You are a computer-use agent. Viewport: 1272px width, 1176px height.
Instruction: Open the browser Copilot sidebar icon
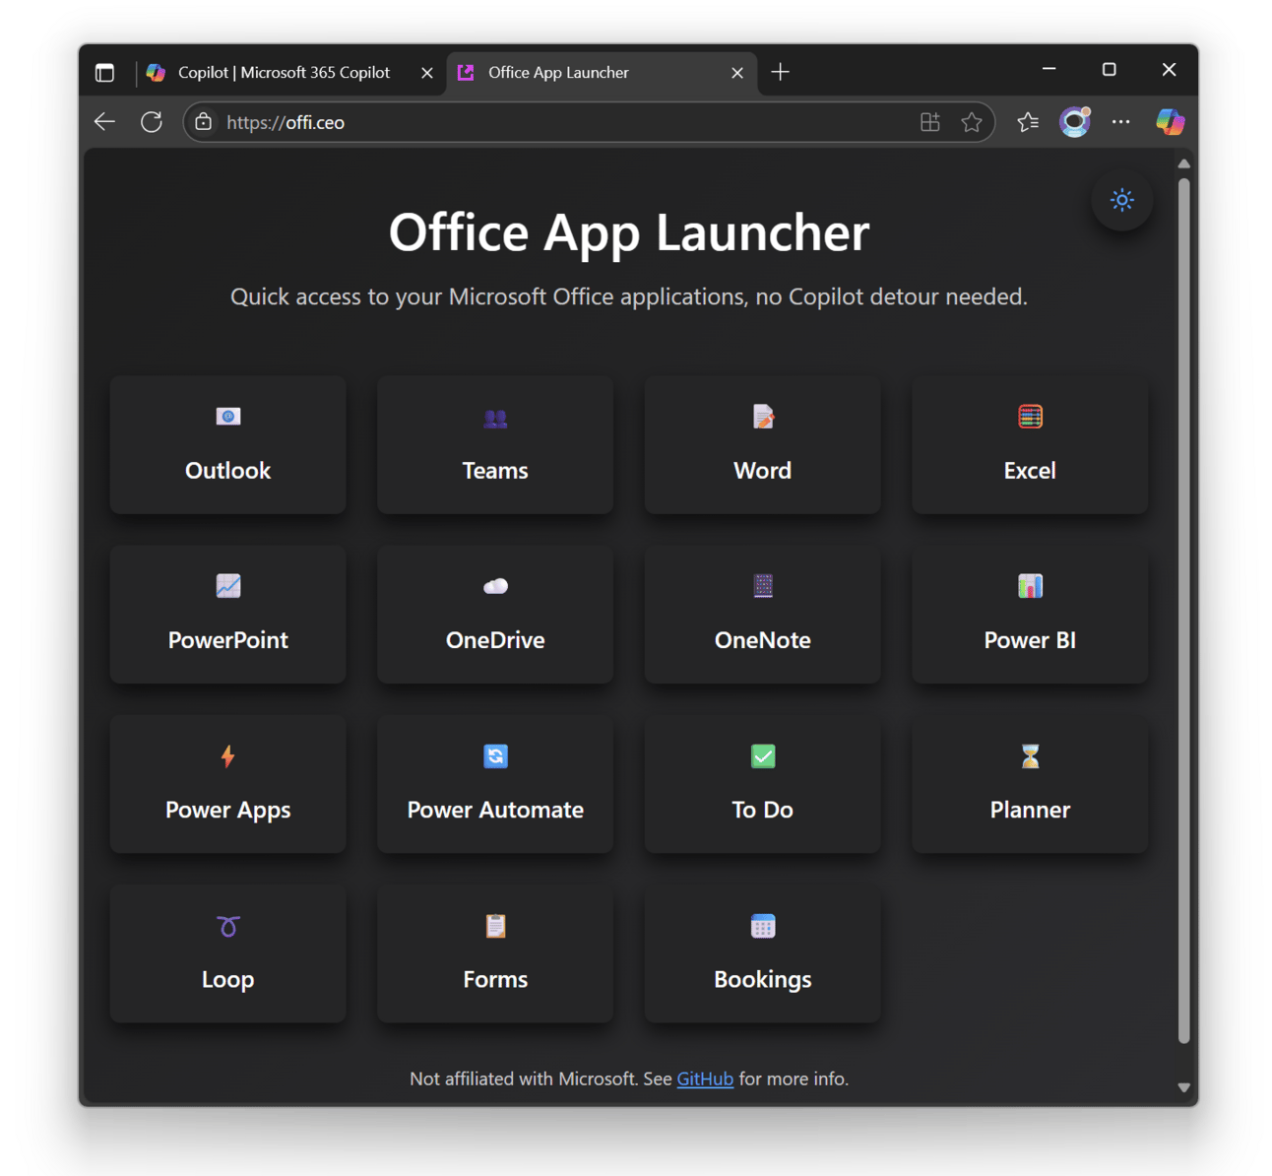[x=1170, y=122]
